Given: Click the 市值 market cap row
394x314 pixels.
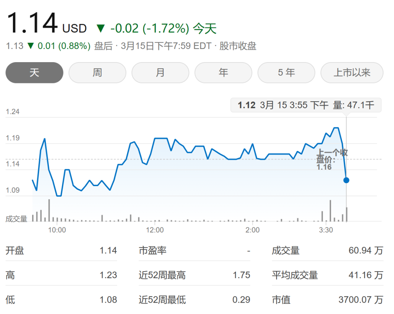Looking at the screenshot, I should pyautogui.click(x=327, y=300).
